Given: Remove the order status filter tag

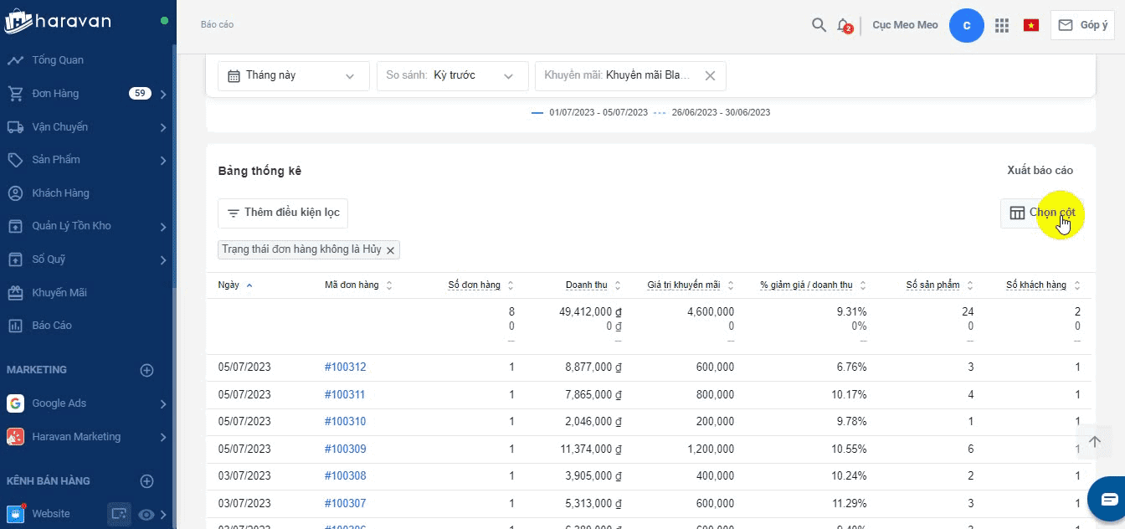Looking at the screenshot, I should 390,249.
